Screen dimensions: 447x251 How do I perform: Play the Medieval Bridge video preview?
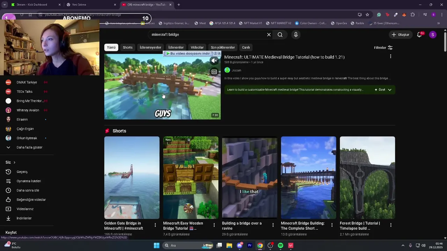pos(162,86)
